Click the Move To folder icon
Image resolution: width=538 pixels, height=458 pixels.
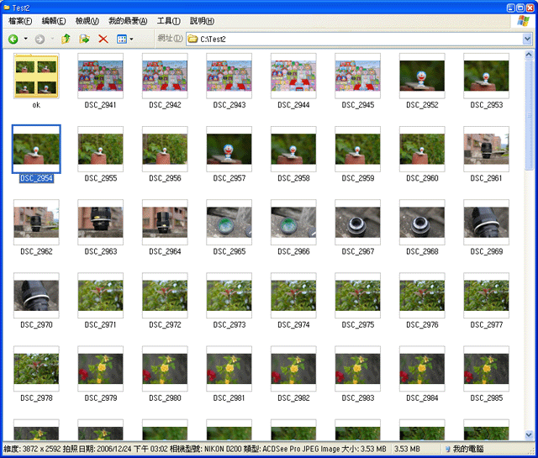[84, 39]
